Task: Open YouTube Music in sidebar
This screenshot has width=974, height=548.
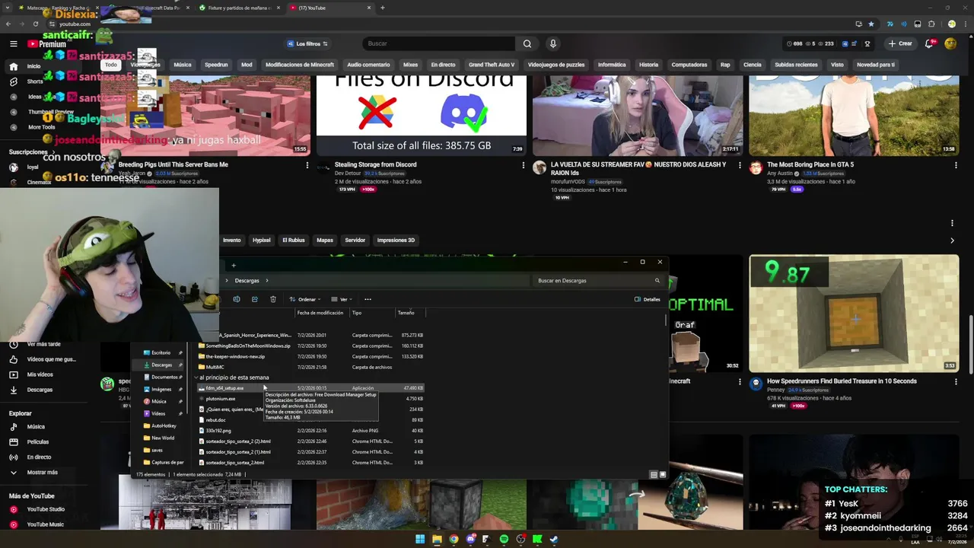Action: (45, 524)
